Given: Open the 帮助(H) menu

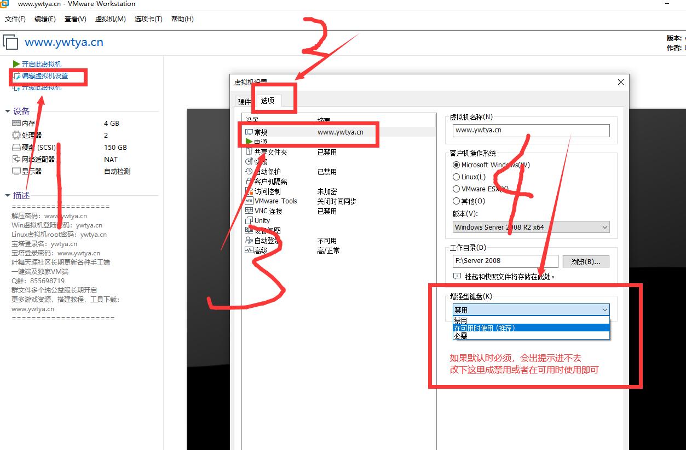Looking at the screenshot, I should point(182,19).
